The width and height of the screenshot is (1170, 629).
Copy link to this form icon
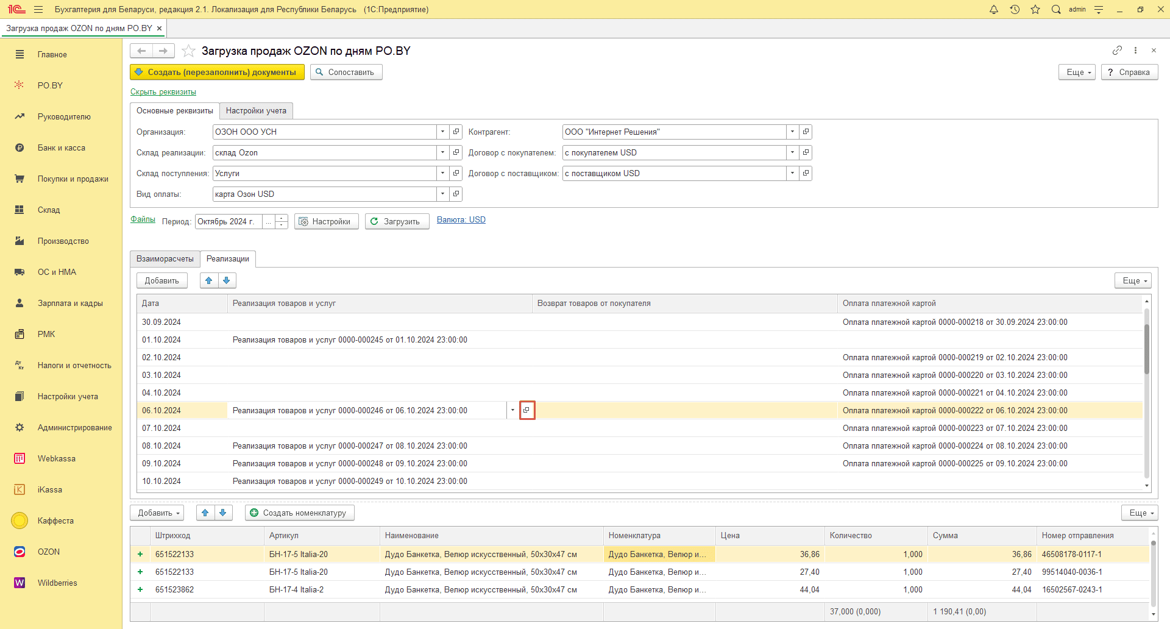click(1117, 50)
